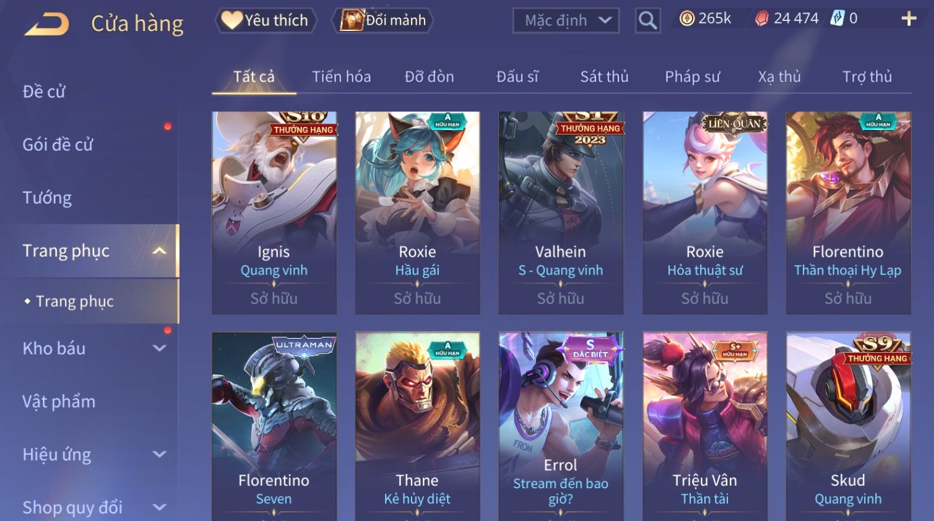This screenshot has height=521, width=934.
Task: Select the Tiến hóa tab
Action: (x=342, y=77)
